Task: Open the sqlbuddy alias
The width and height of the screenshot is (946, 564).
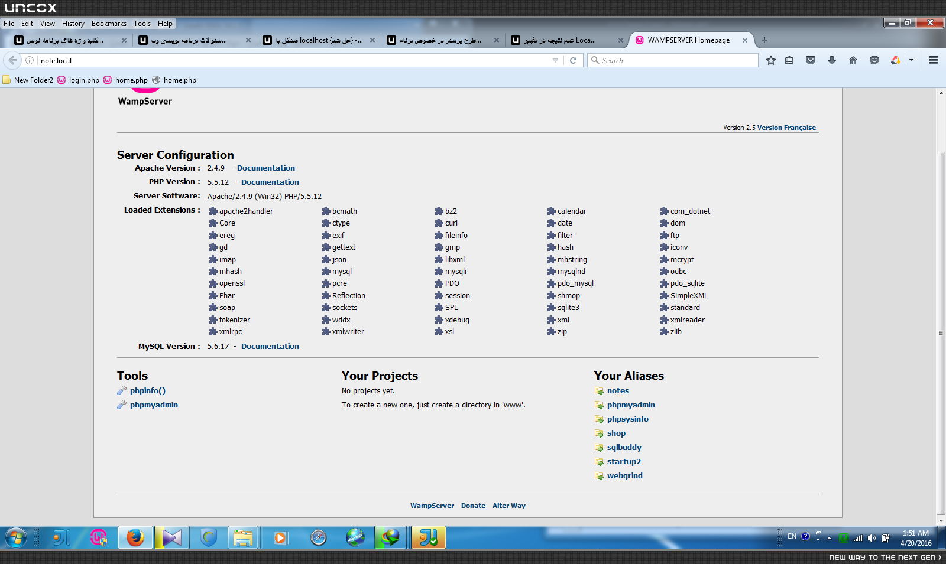Action: pos(624,448)
